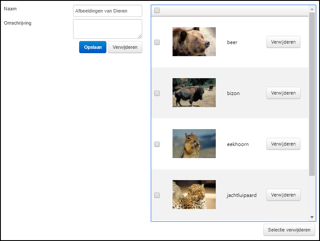Tick the select-all checkbox in the list header
Screen dimensions: 320x241
[157, 10]
